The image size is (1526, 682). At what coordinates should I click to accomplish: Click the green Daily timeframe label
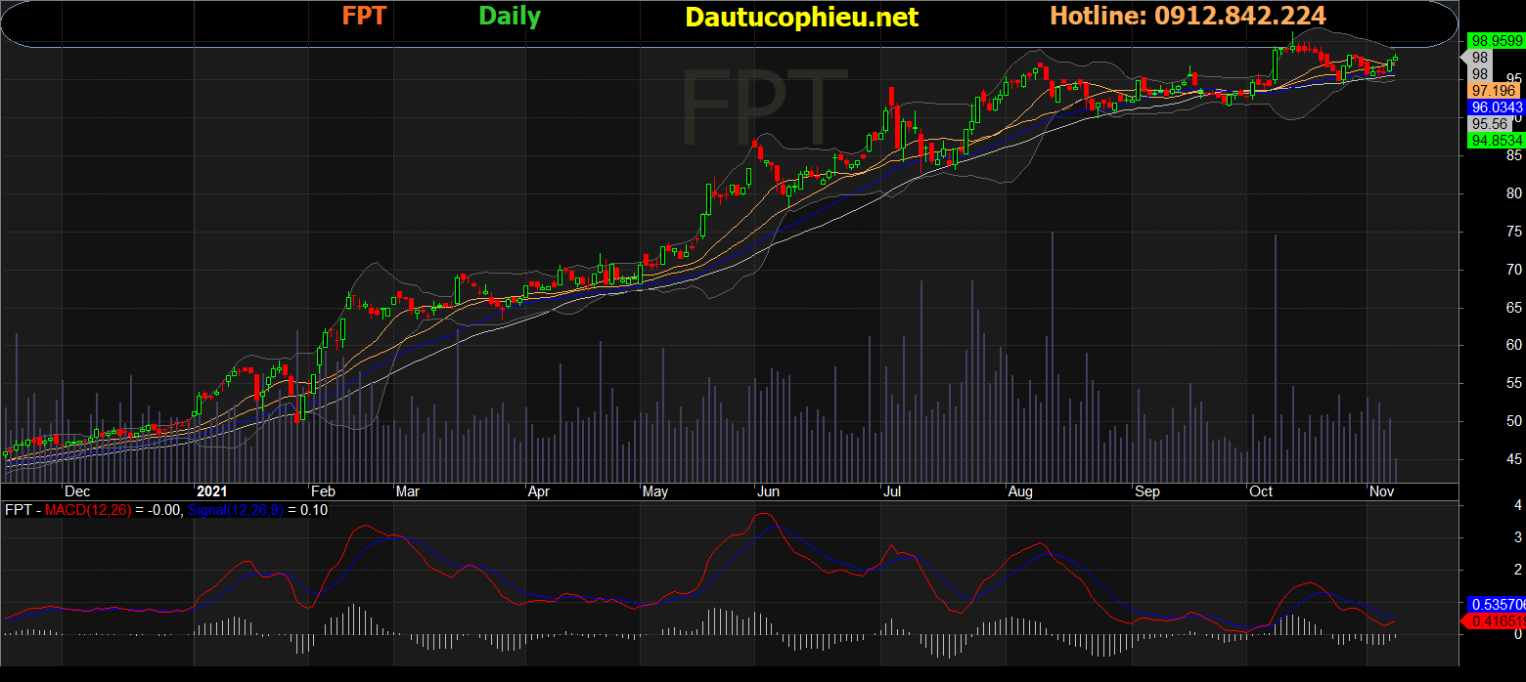click(x=509, y=17)
